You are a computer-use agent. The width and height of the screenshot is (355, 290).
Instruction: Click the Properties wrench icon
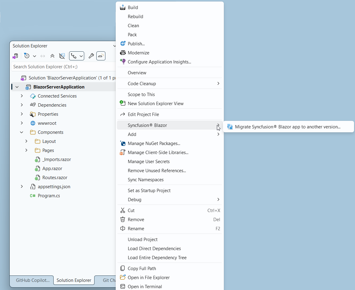[91, 56]
